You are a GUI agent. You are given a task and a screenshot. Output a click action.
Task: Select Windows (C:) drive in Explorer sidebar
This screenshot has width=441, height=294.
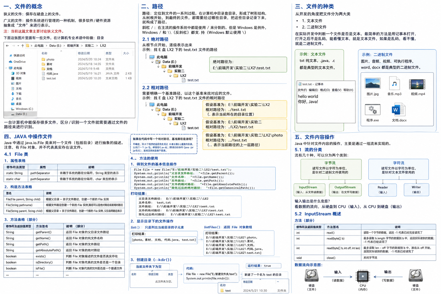(x=22, y=109)
